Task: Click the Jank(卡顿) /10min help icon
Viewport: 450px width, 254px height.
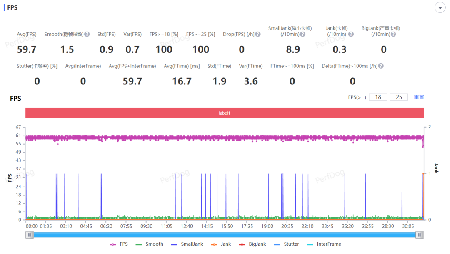Action: (351, 34)
